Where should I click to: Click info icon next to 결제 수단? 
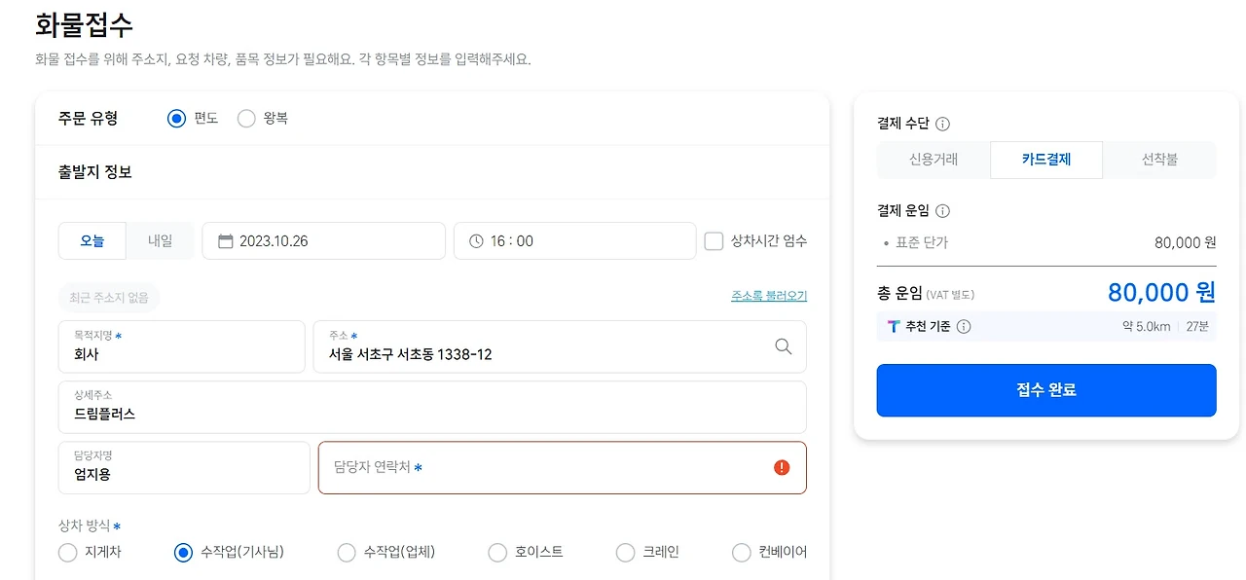(x=942, y=124)
